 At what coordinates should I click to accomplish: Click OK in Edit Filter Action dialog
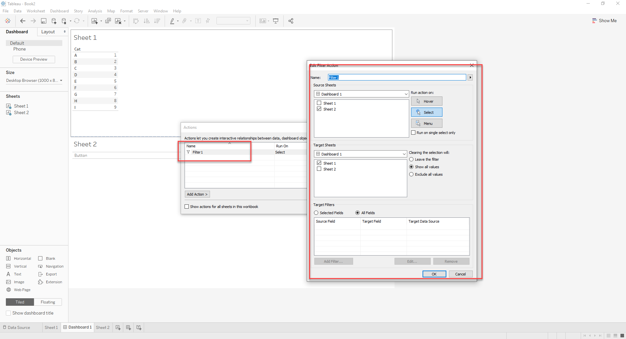[x=434, y=274]
